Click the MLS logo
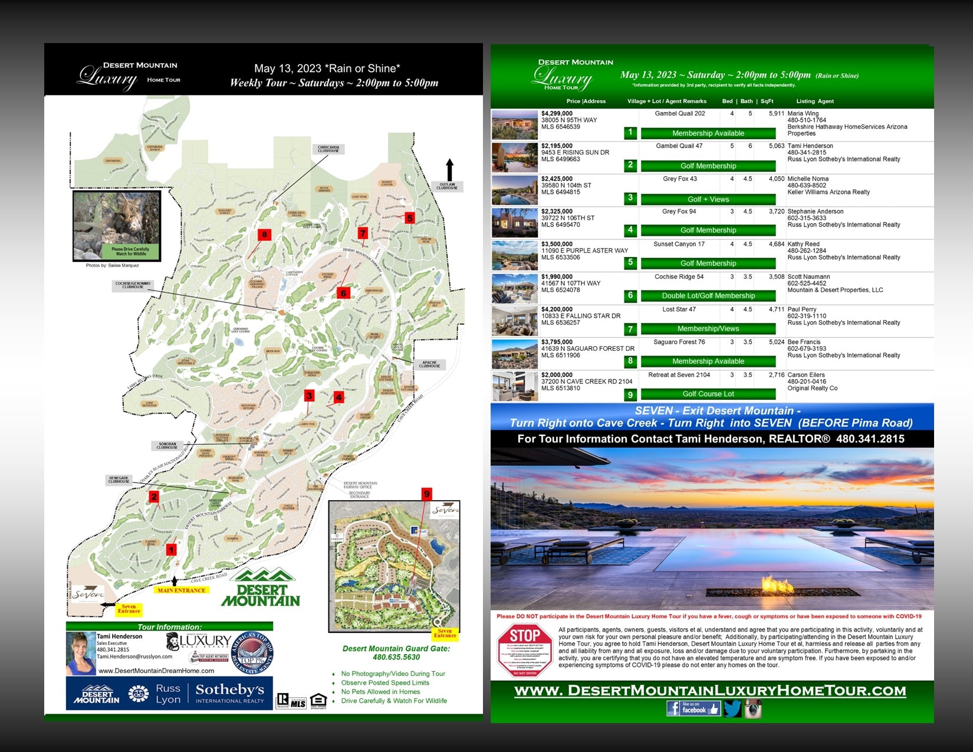973x752 pixels. point(291,701)
